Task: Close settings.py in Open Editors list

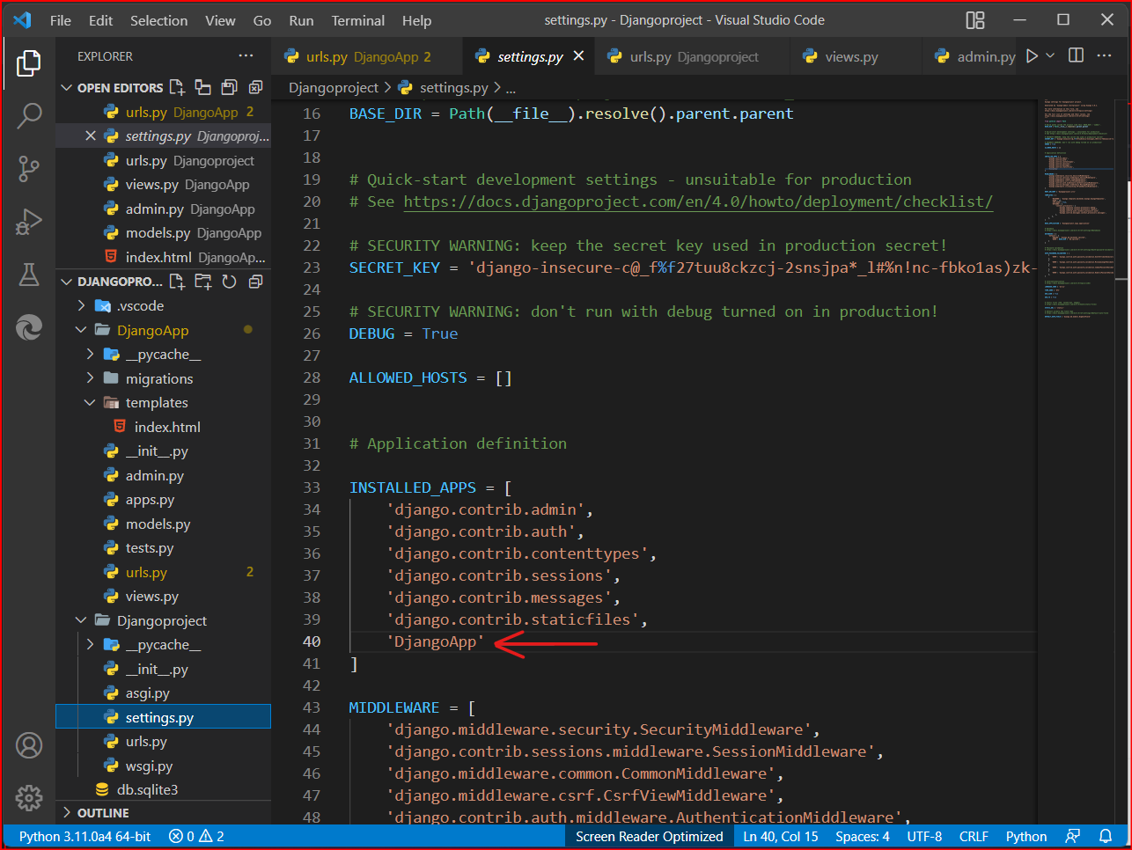Action: click(x=91, y=136)
